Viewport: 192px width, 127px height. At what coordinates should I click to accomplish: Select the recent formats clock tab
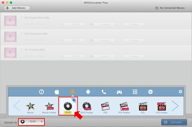point(41,92)
